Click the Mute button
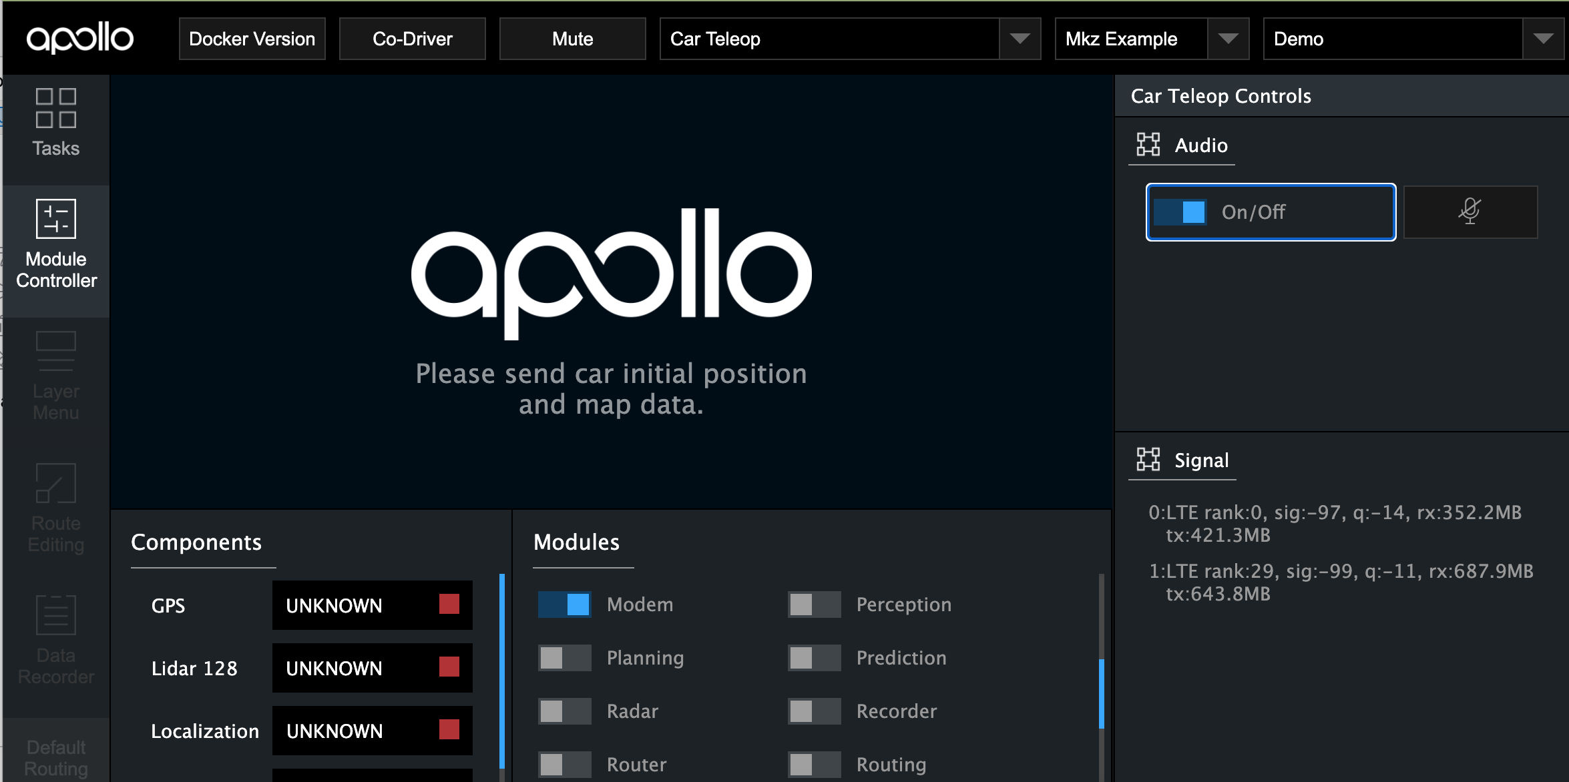The height and width of the screenshot is (782, 1569). point(573,39)
